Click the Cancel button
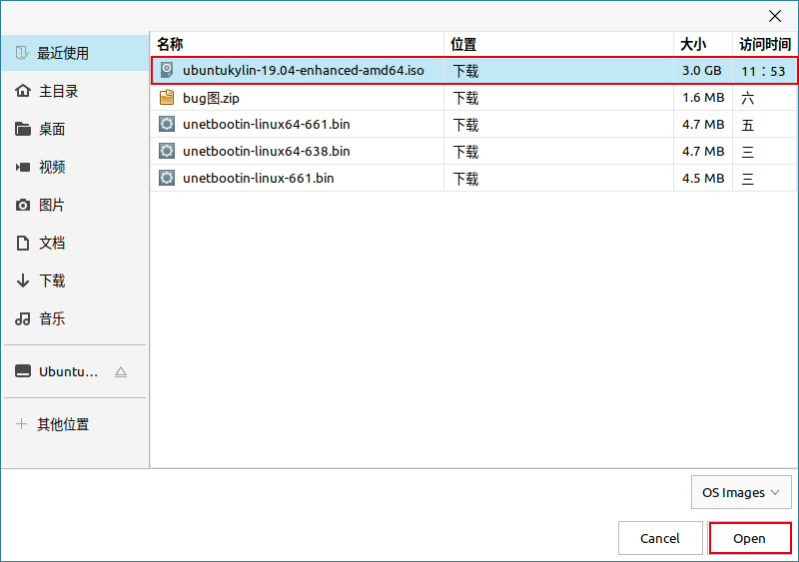This screenshot has width=799, height=562. click(660, 538)
